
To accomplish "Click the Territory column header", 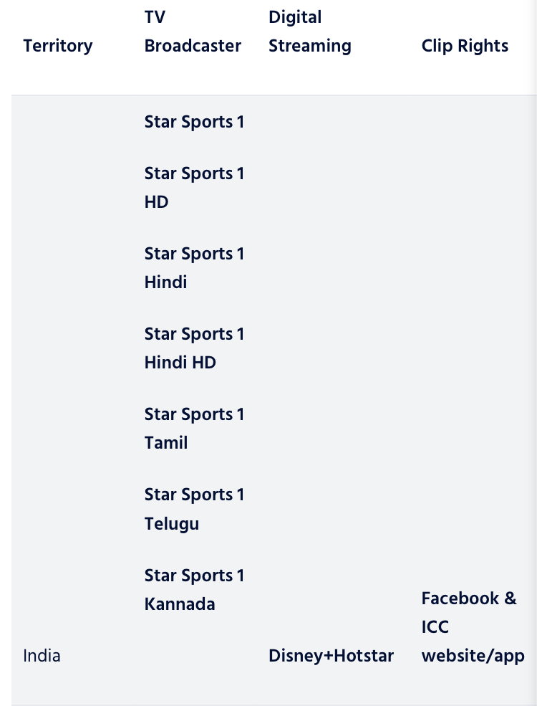I will (58, 46).
